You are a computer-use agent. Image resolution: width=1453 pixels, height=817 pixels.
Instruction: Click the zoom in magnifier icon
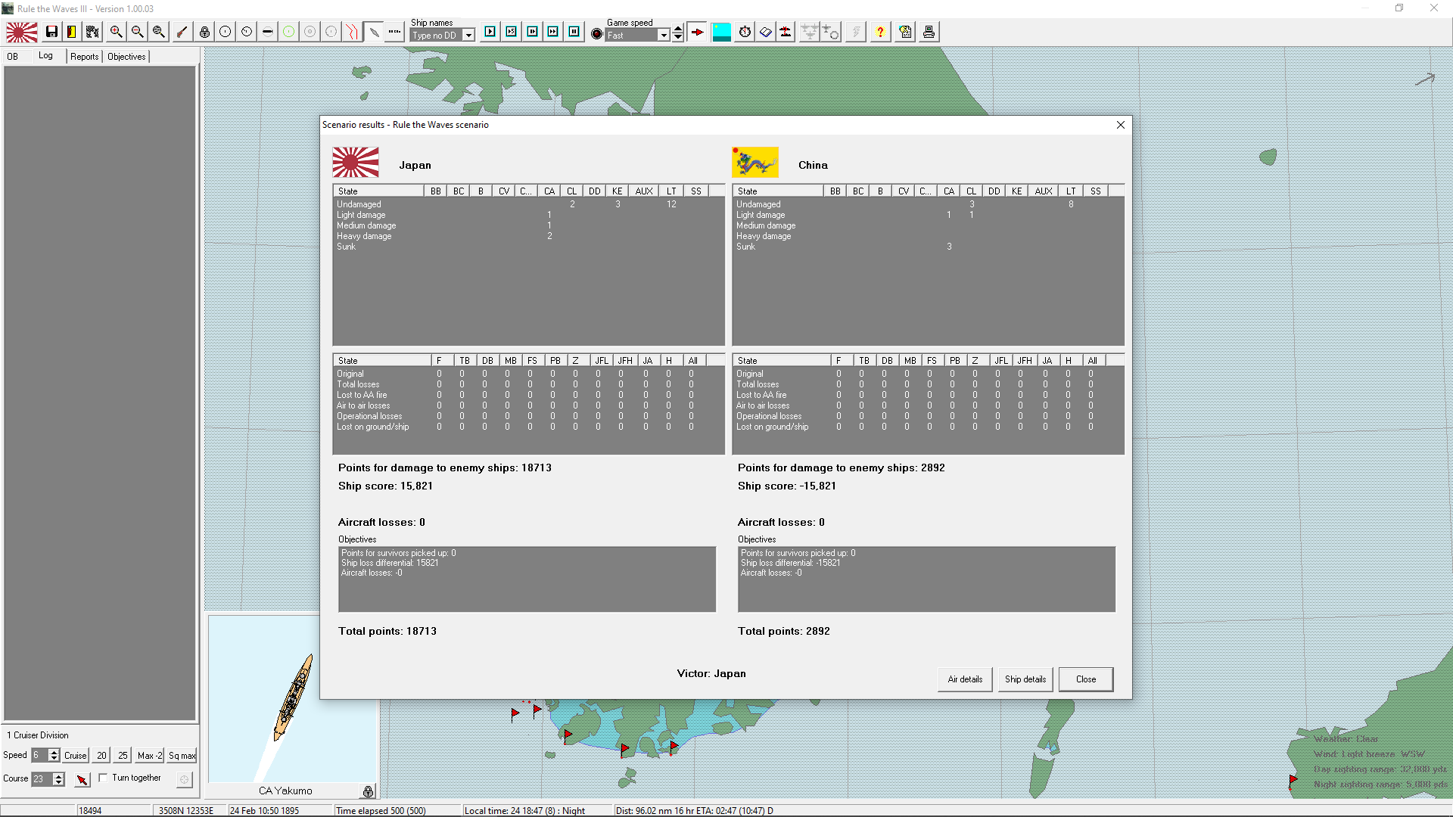[116, 32]
